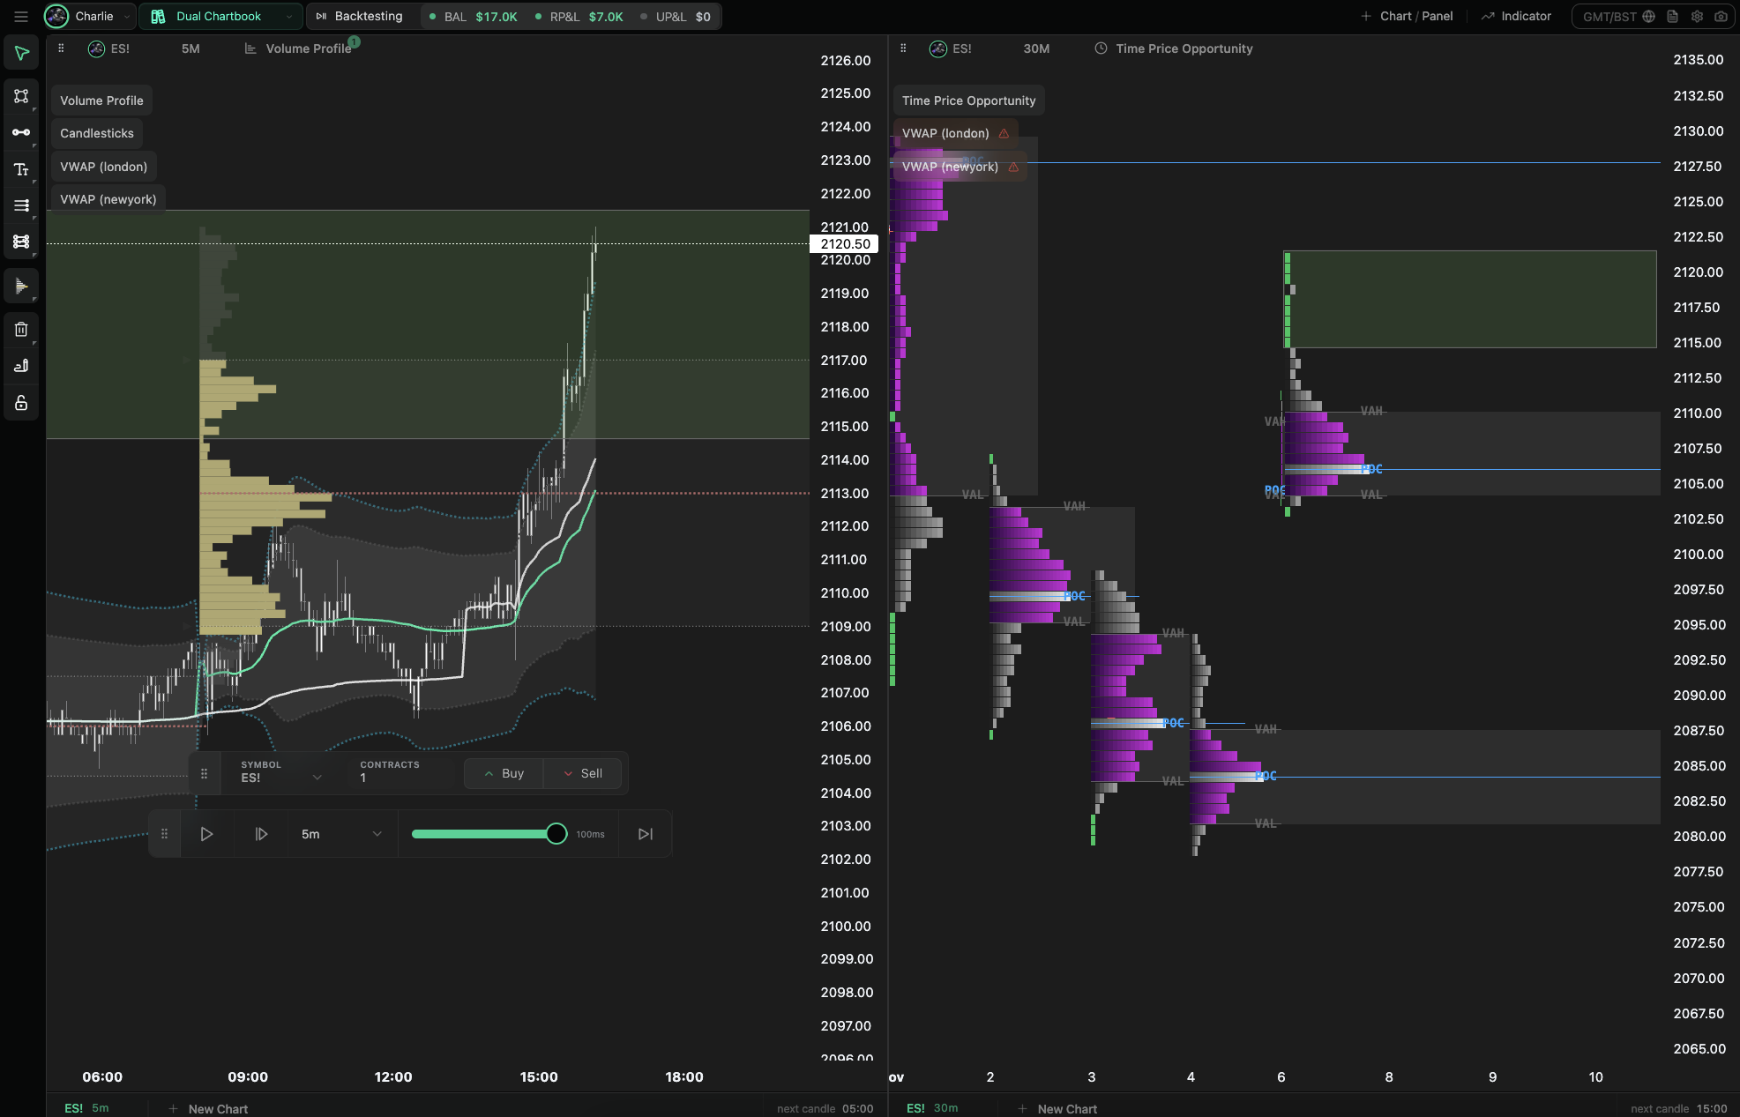Skip to end of replay
The width and height of the screenshot is (1740, 1117).
(646, 834)
